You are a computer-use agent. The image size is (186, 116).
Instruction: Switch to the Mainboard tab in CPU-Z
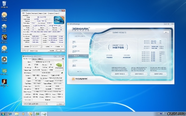(35, 14)
